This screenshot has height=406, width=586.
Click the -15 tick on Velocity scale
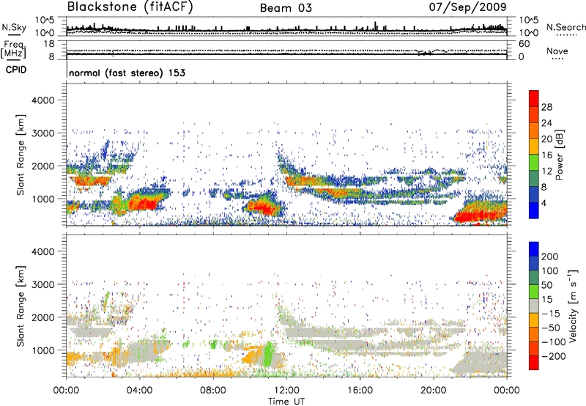[x=551, y=314]
